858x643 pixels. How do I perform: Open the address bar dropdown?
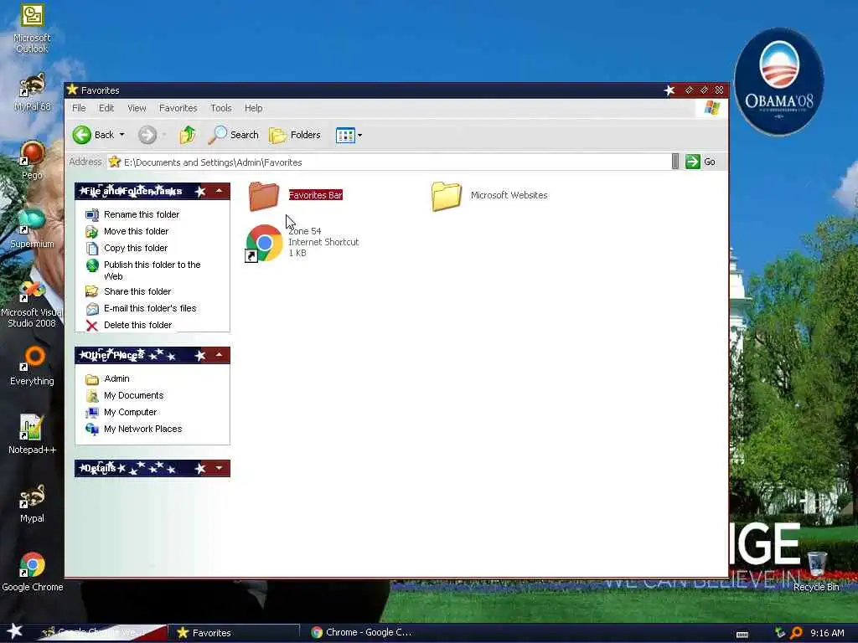tap(675, 162)
